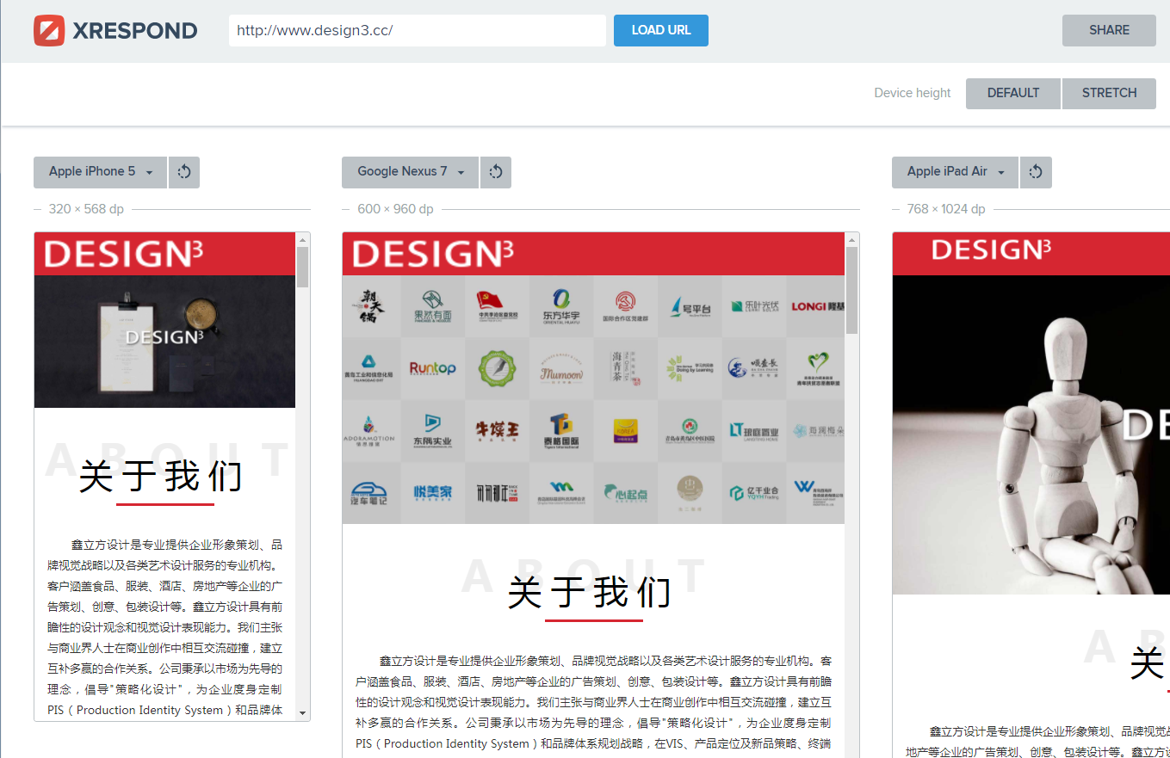
Task: Rotate the Google Nexus 7 device
Action: pos(496,172)
